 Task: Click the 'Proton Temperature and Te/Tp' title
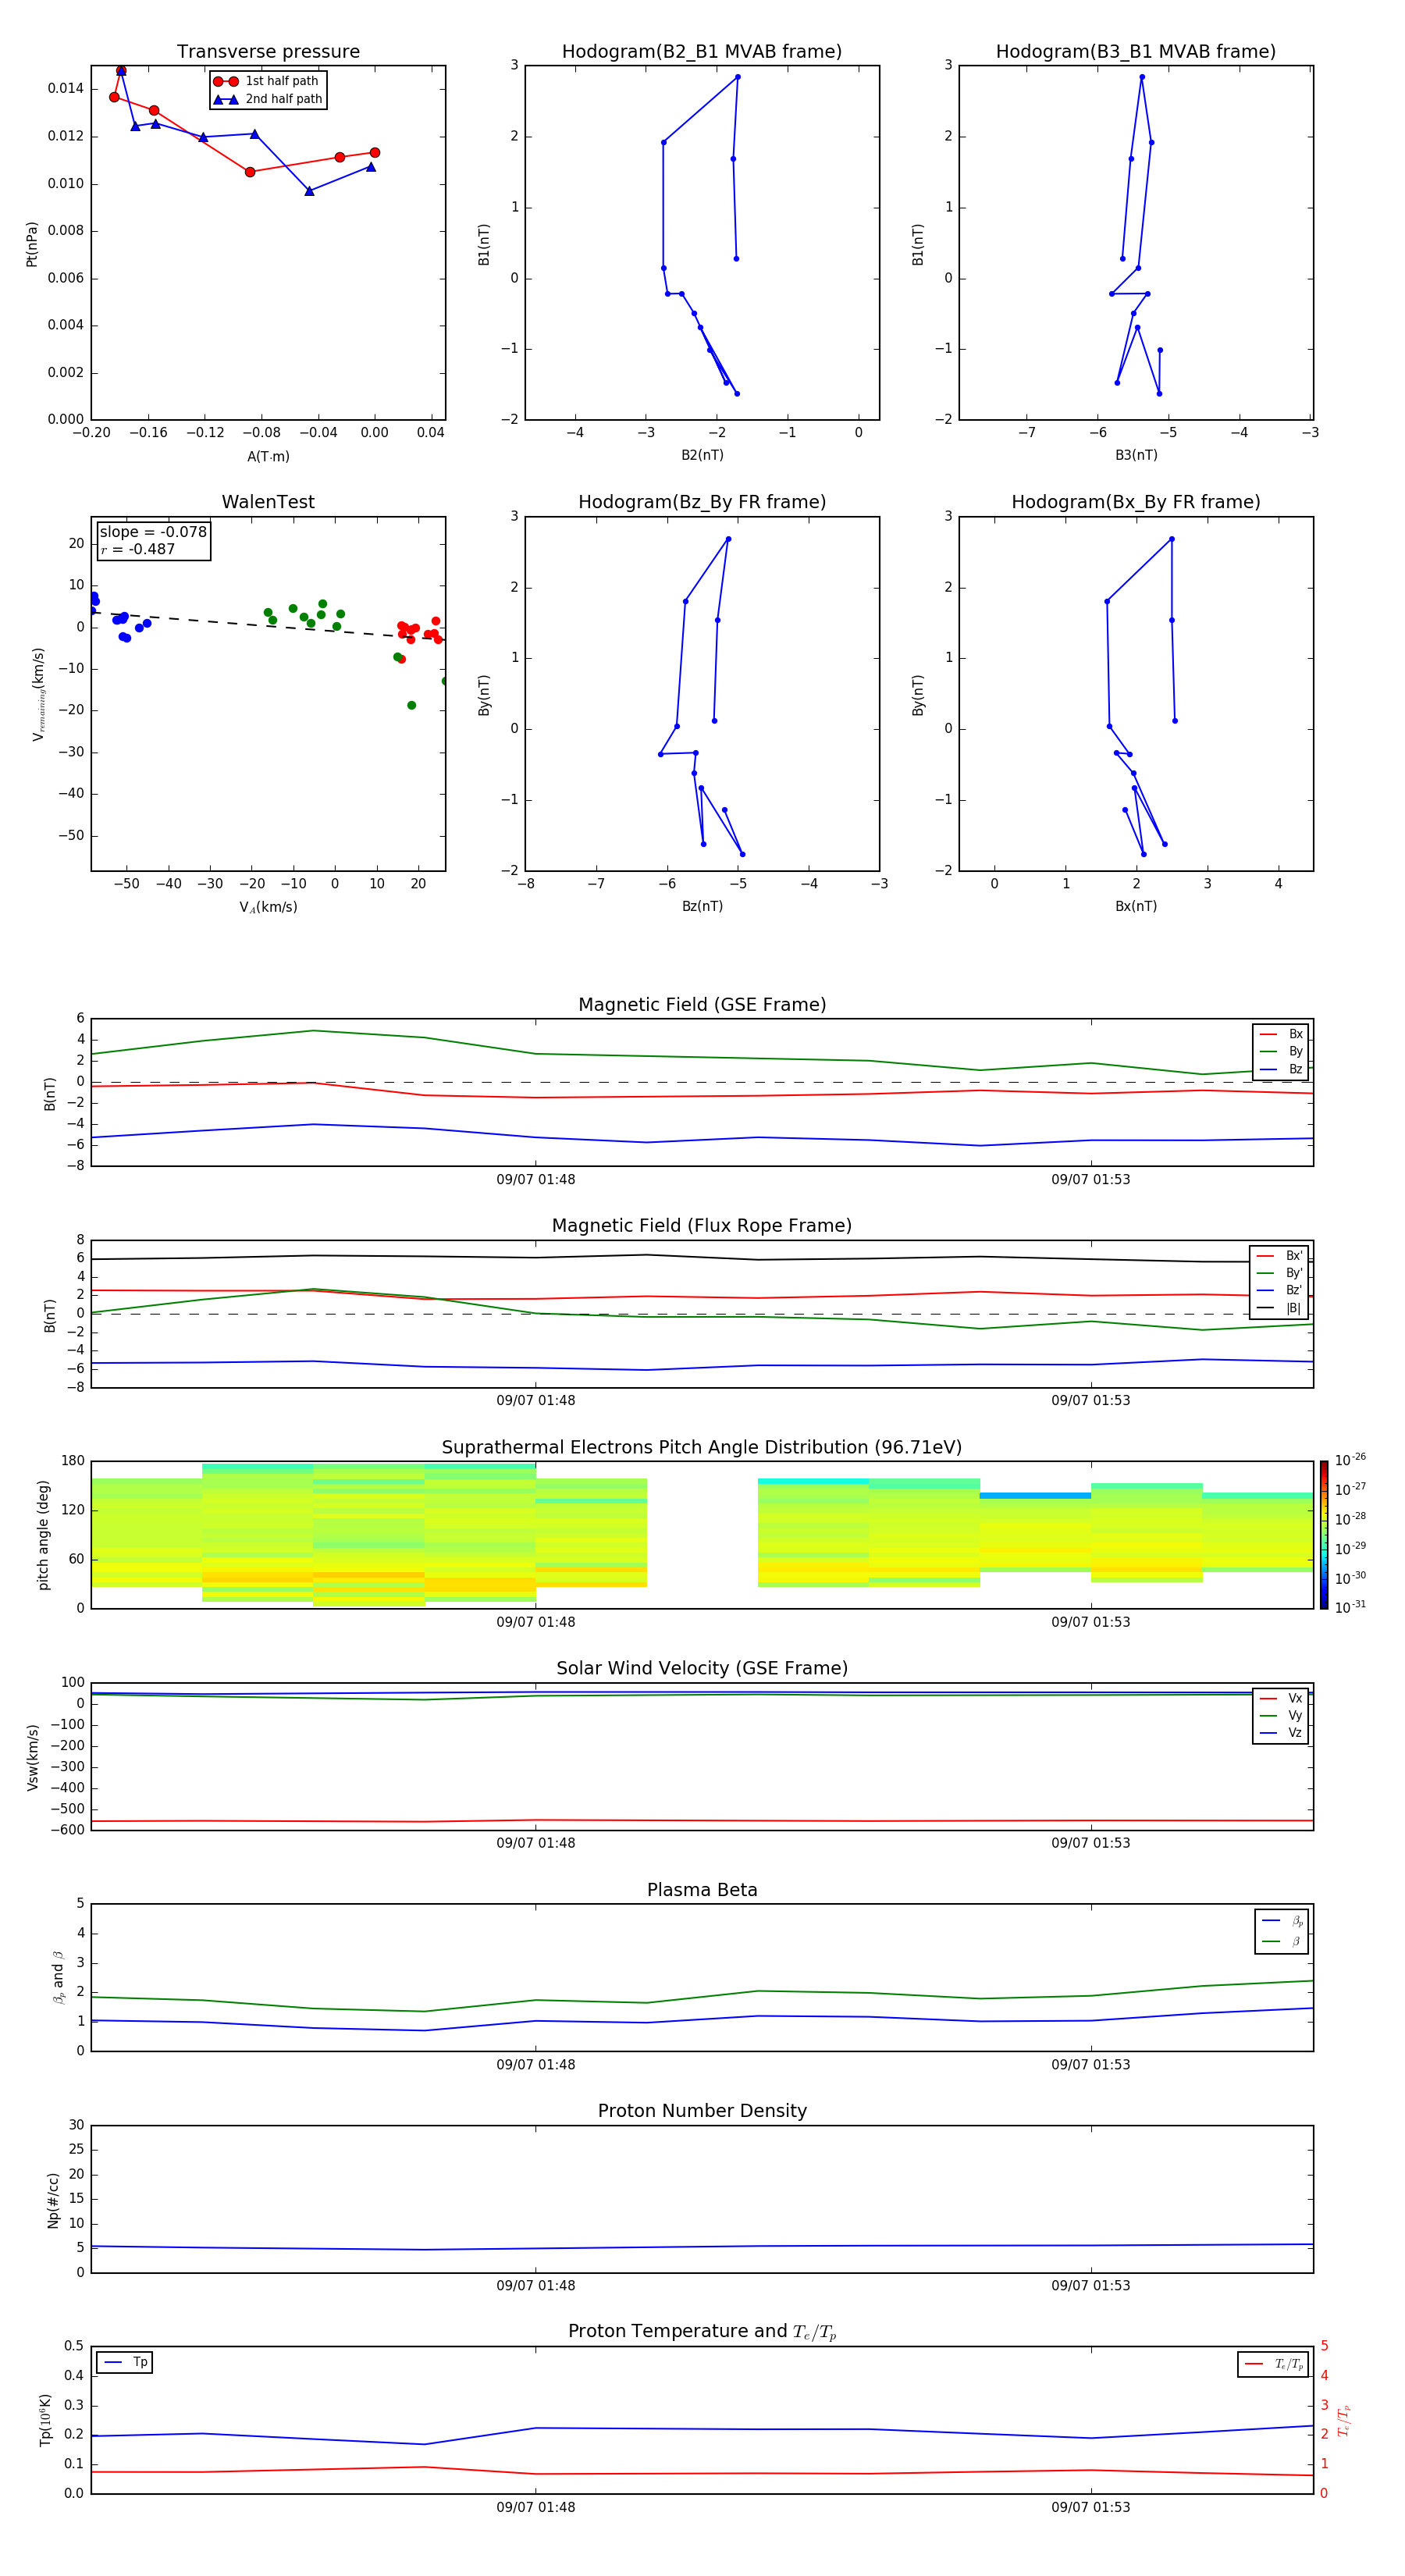coord(702,2332)
